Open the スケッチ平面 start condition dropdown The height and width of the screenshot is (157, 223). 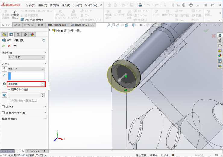[26, 57]
